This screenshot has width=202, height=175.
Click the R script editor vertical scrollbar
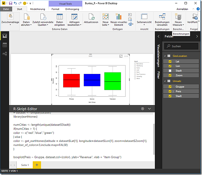154,139
